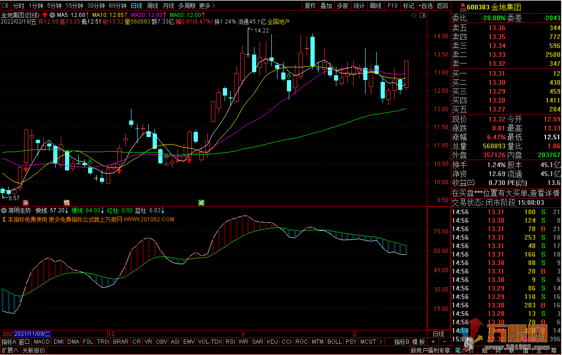Open the 指标B indicator group
Image resolution: width=562 pixels, height=355 pixels.
(402, 342)
